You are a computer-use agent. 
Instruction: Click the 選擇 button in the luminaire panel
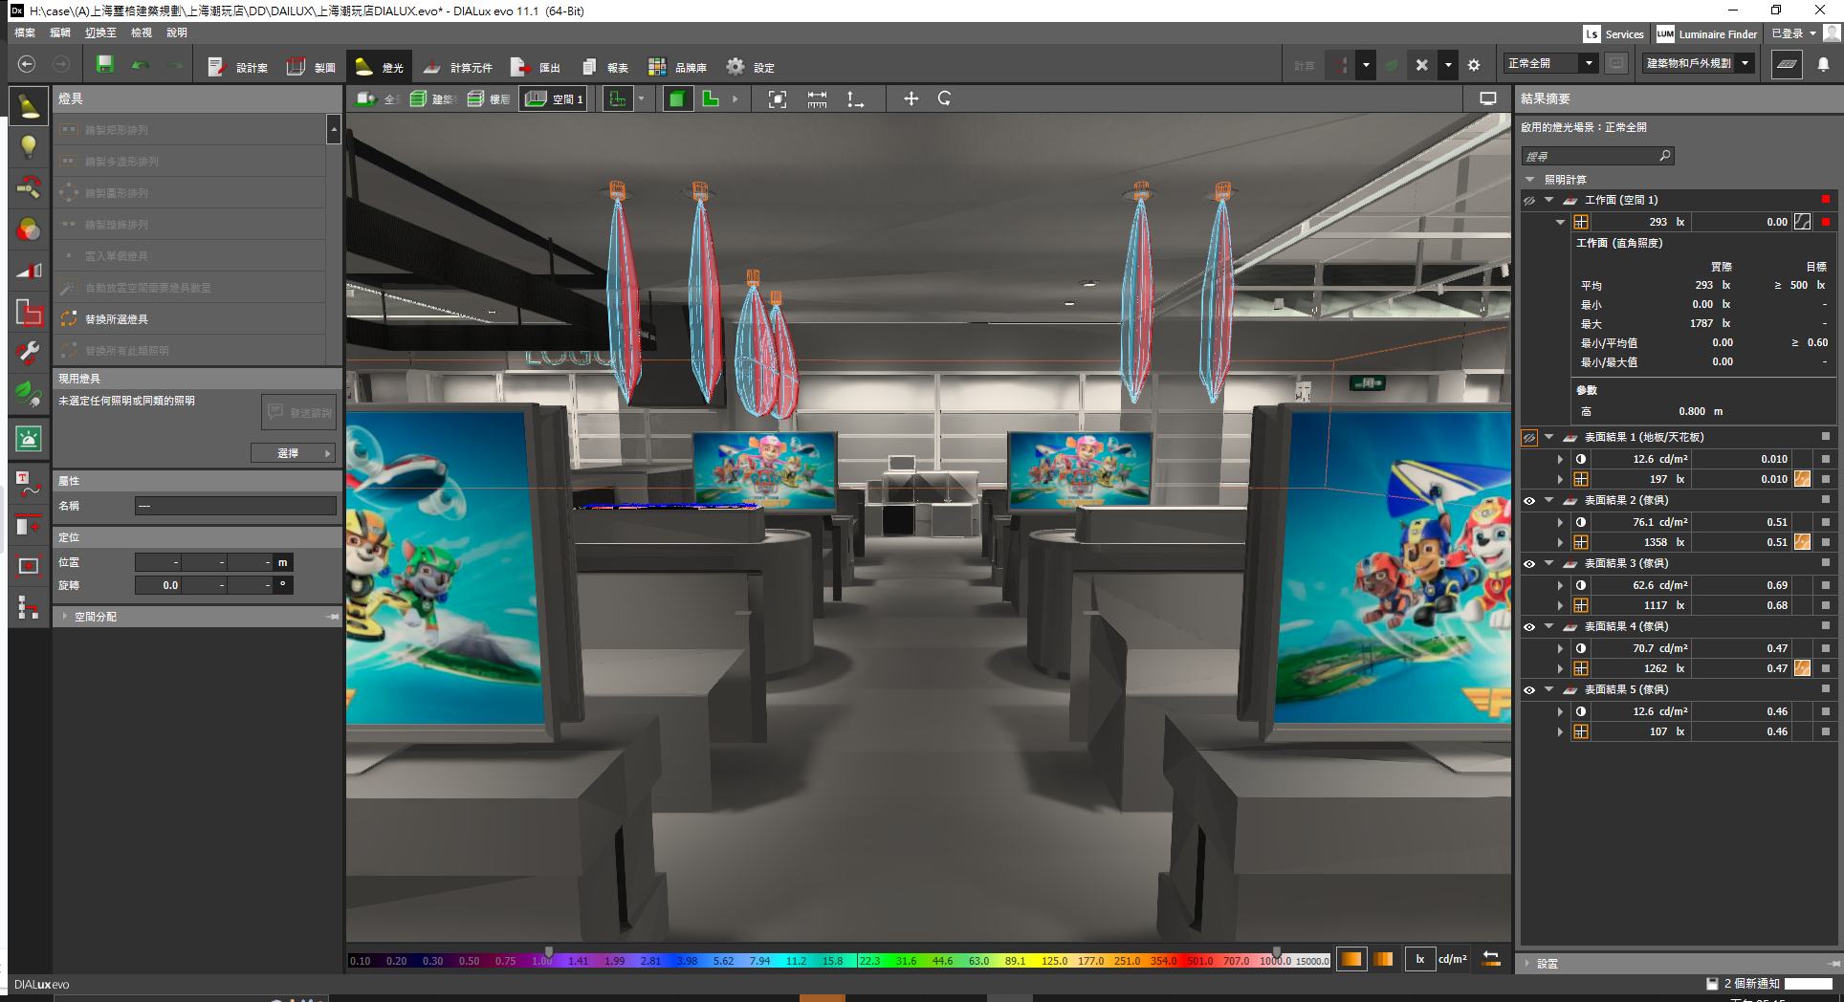pyautogui.click(x=293, y=452)
